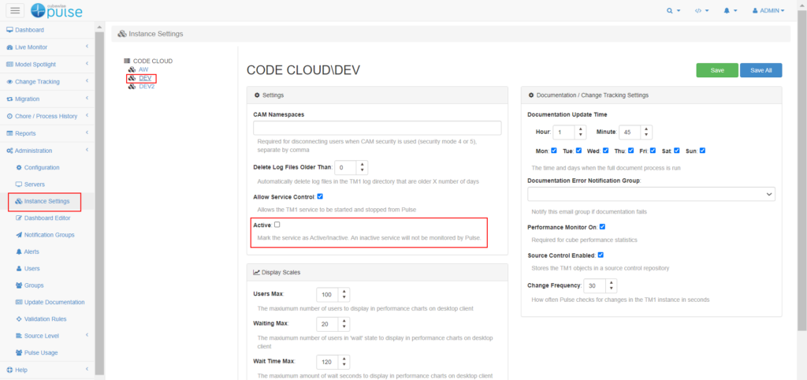The height and width of the screenshot is (380, 807).
Task: Click the hamburger menu toggle icon
Action: pyautogui.click(x=16, y=10)
